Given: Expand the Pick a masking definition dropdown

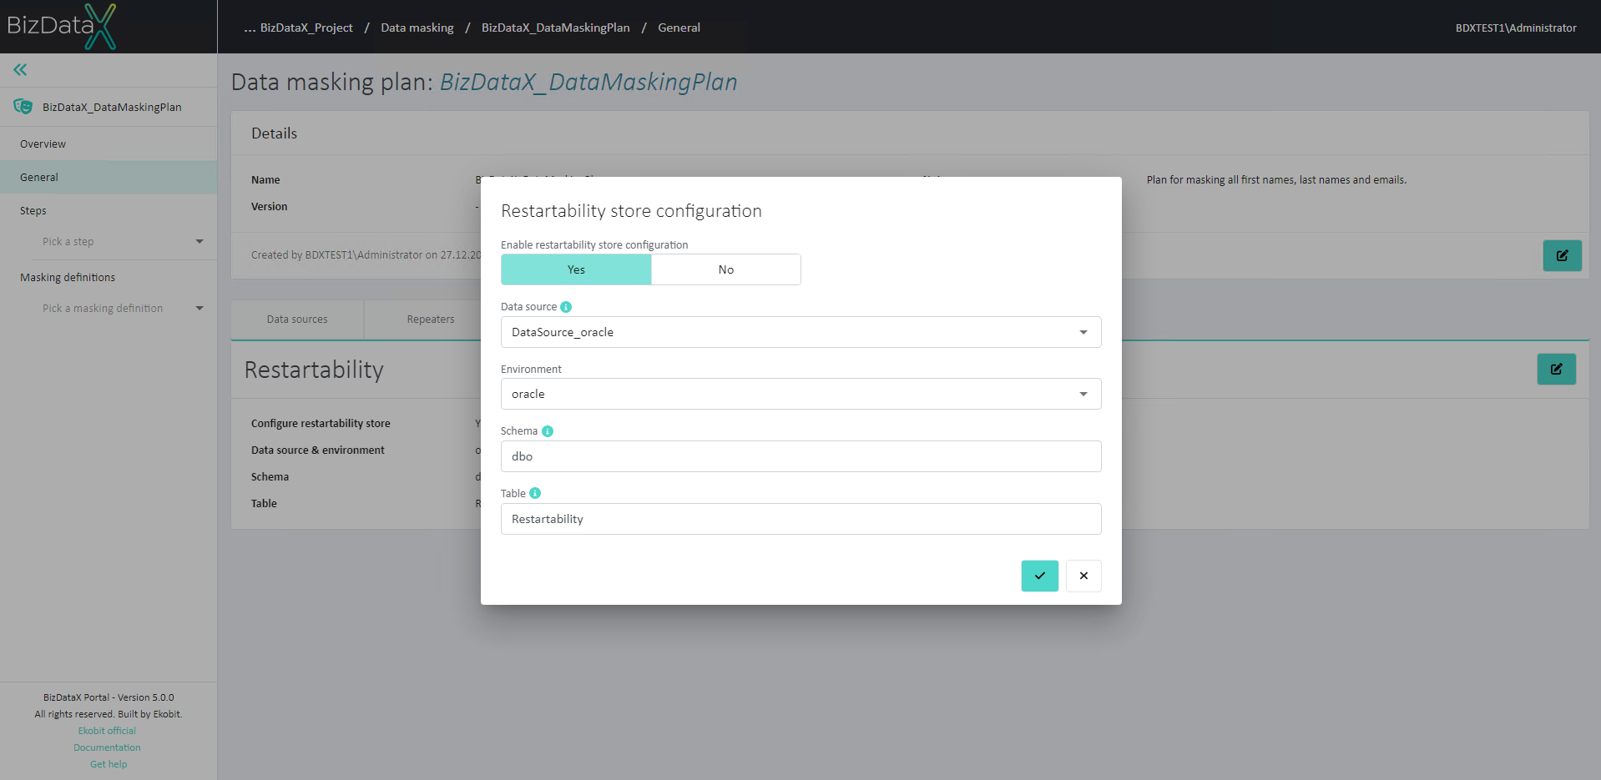Looking at the screenshot, I should 124,309.
